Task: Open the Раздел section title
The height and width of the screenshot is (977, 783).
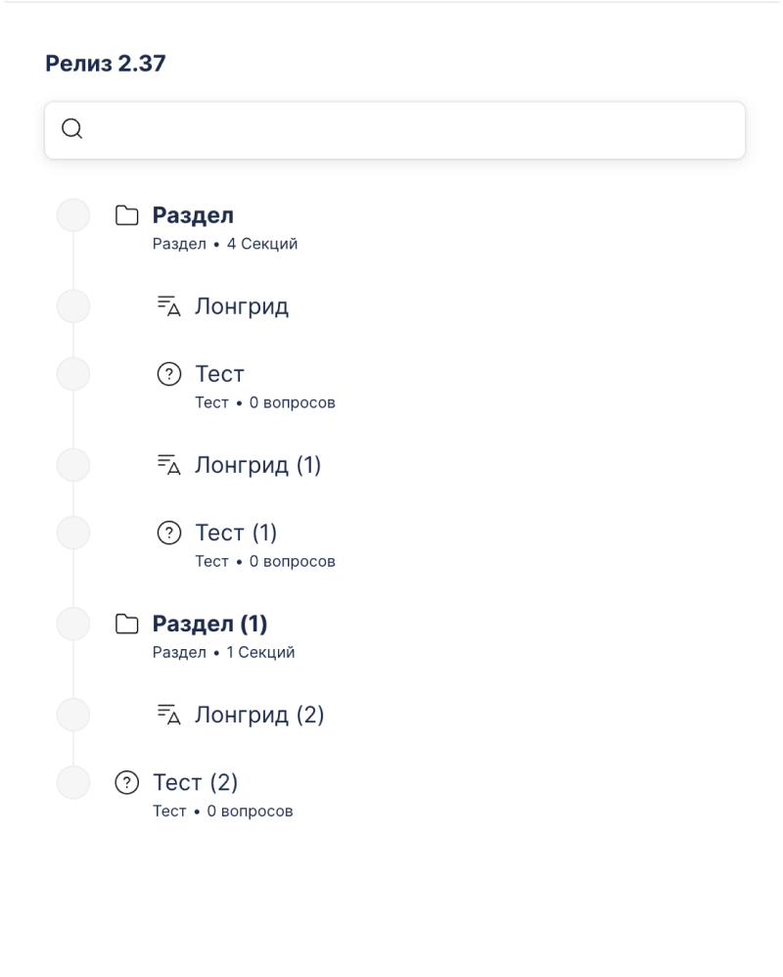Action: click(193, 215)
